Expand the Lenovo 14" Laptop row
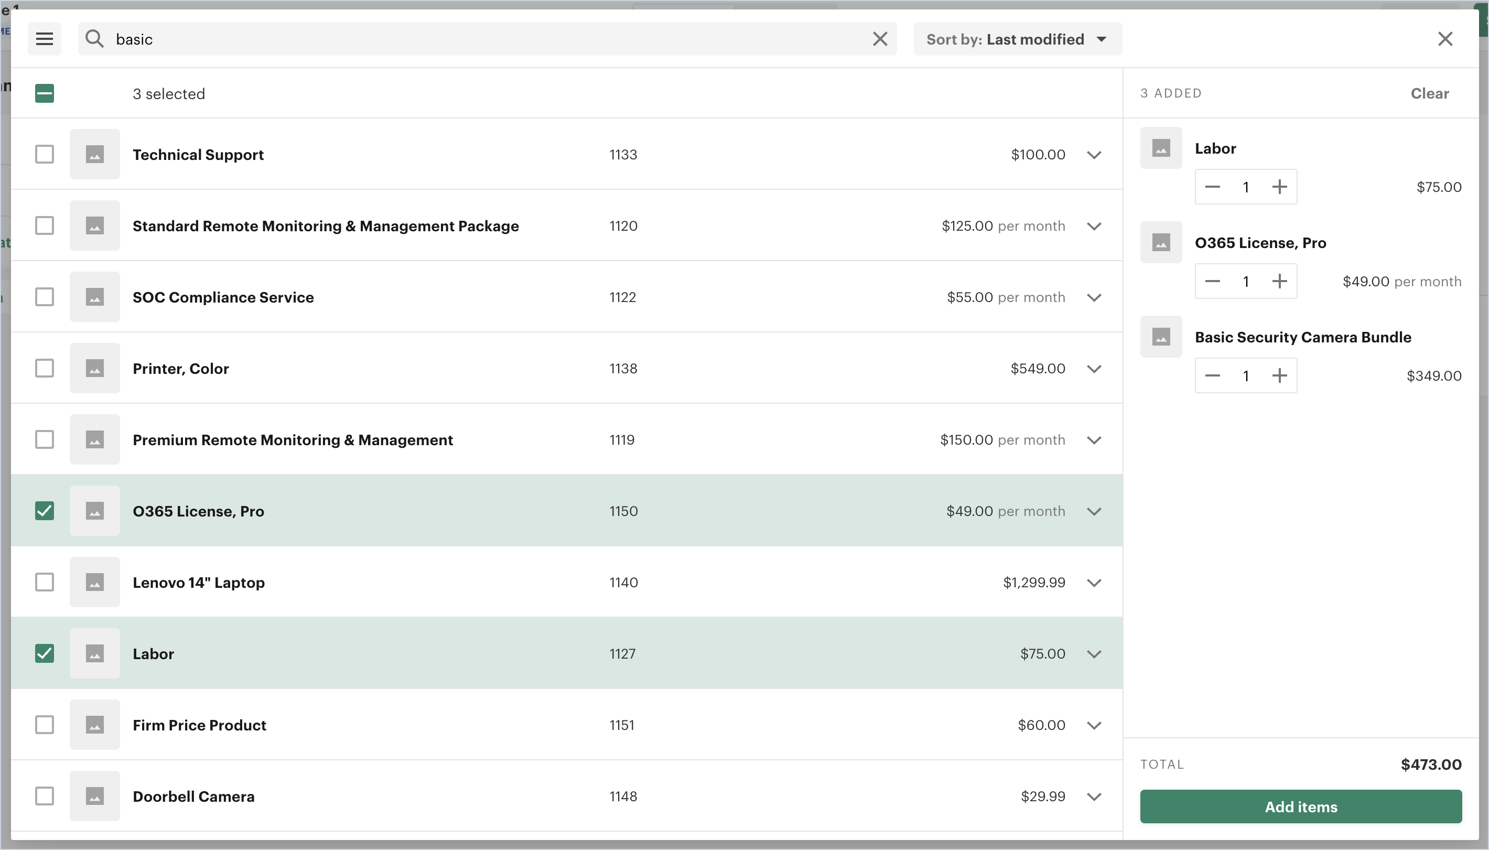This screenshot has height=850, width=1489. pos(1094,583)
